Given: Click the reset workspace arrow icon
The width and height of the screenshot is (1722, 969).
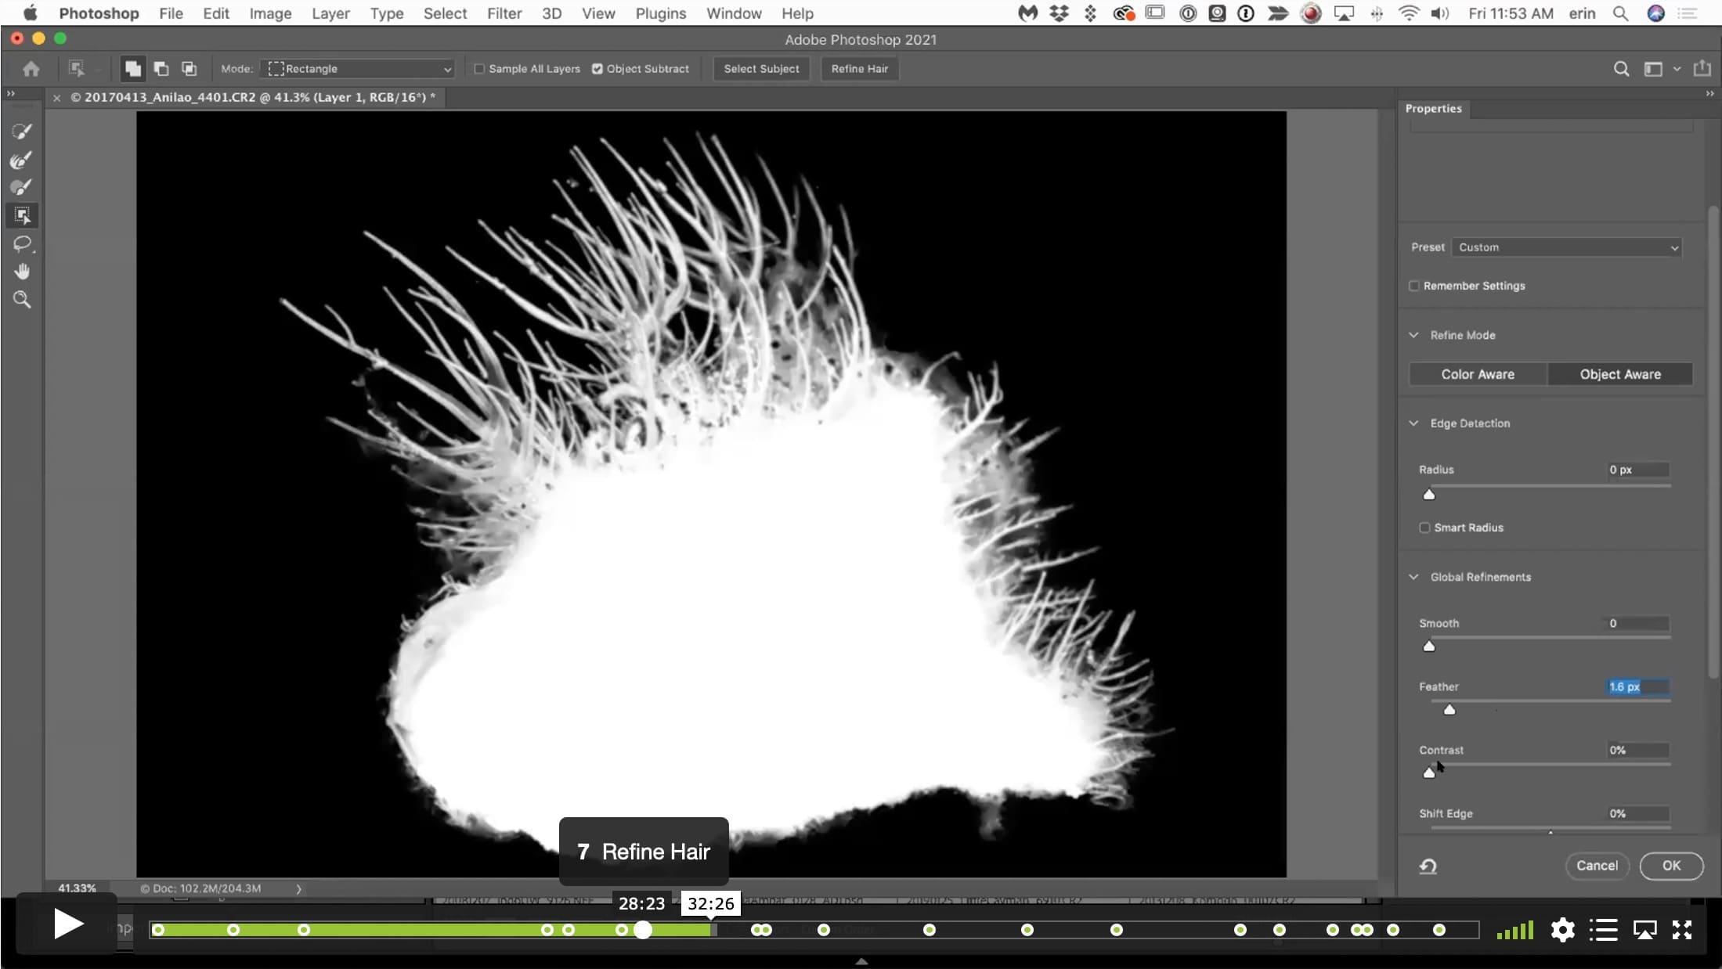Looking at the screenshot, I should click(1428, 866).
